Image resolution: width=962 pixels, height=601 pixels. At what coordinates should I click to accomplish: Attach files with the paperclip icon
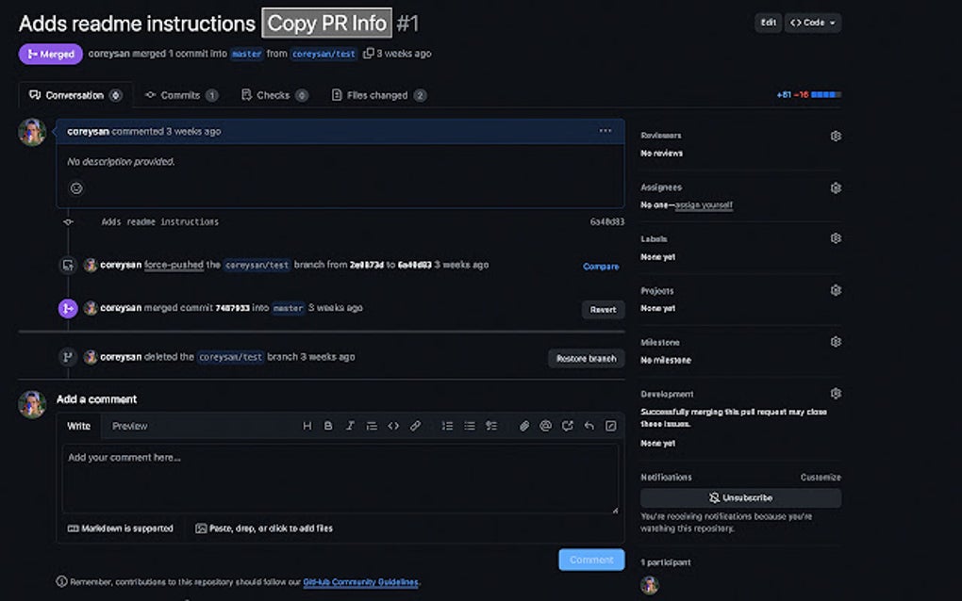point(524,426)
